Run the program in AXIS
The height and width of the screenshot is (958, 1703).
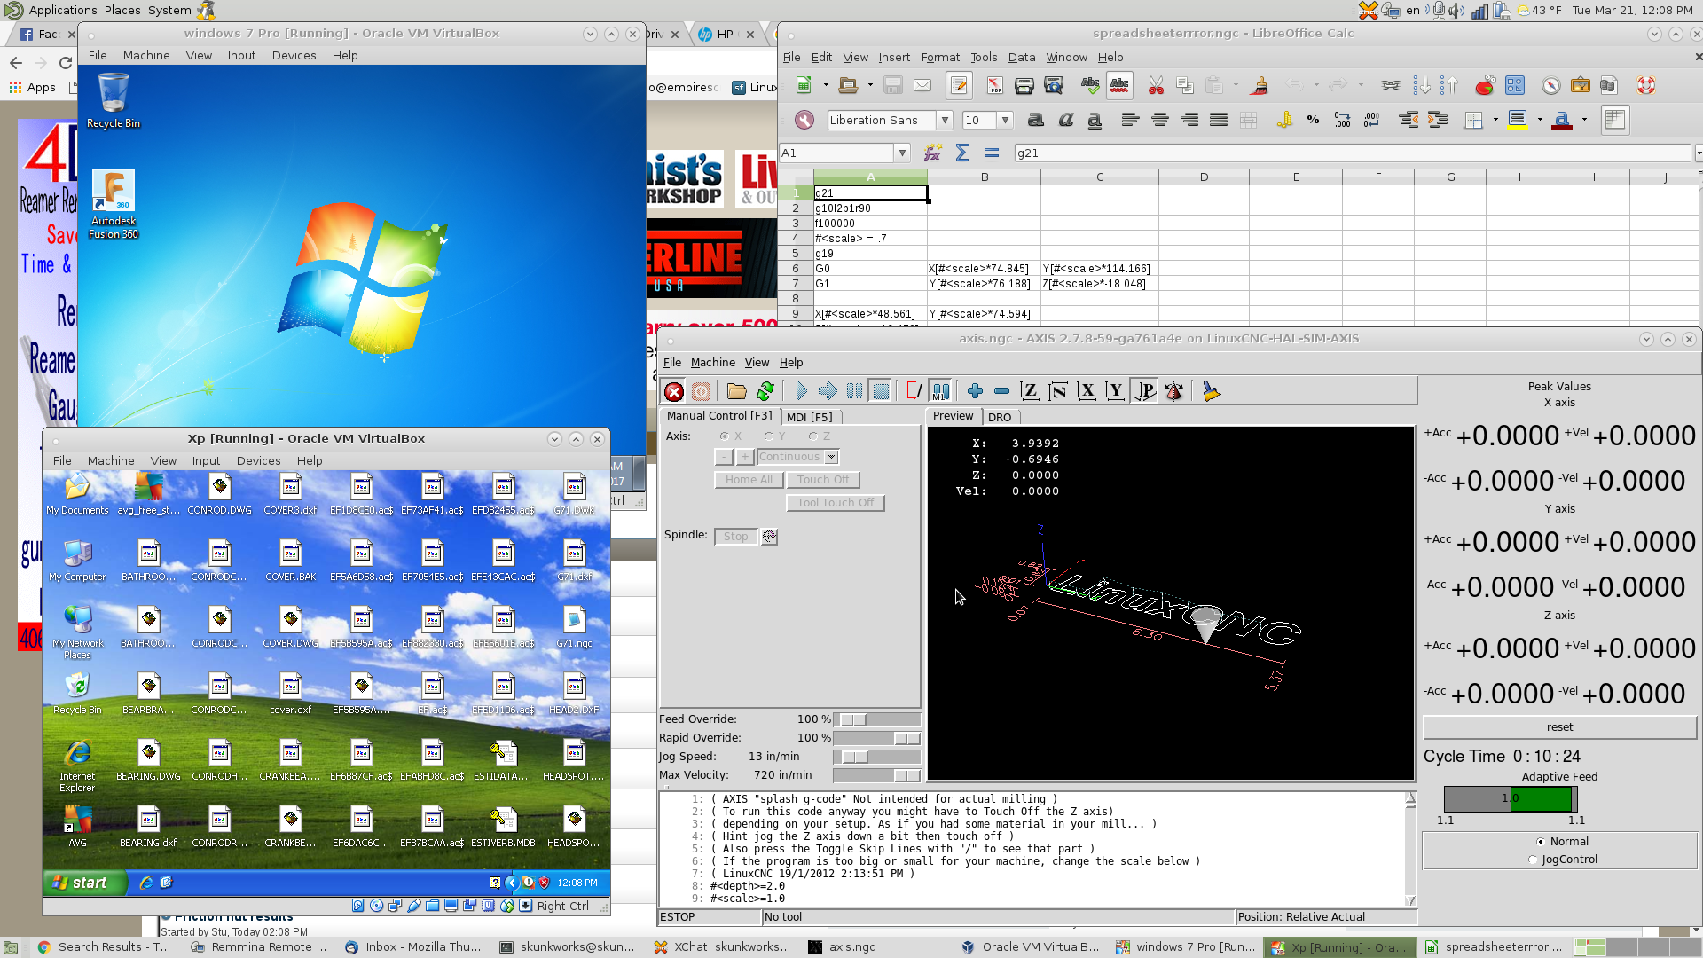(801, 391)
